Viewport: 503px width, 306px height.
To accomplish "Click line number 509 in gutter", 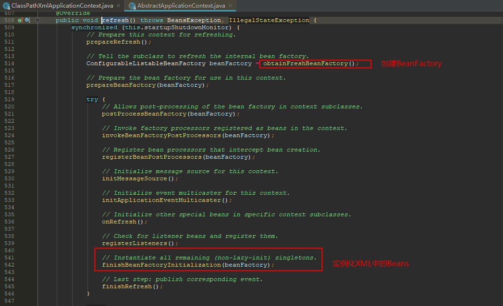I will [x=9, y=27].
